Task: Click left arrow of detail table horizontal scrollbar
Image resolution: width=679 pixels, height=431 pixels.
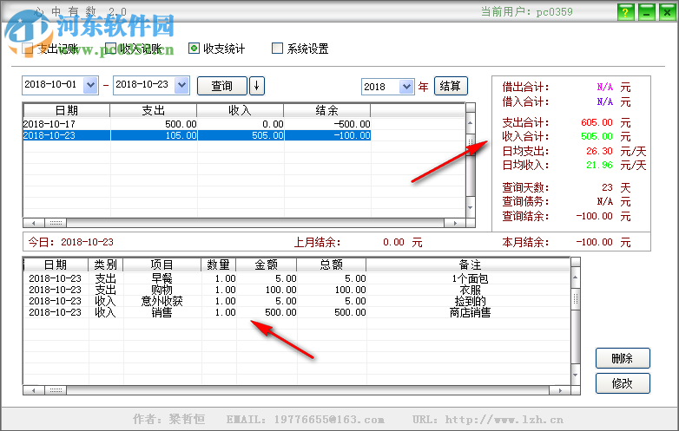Action: [34, 390]
